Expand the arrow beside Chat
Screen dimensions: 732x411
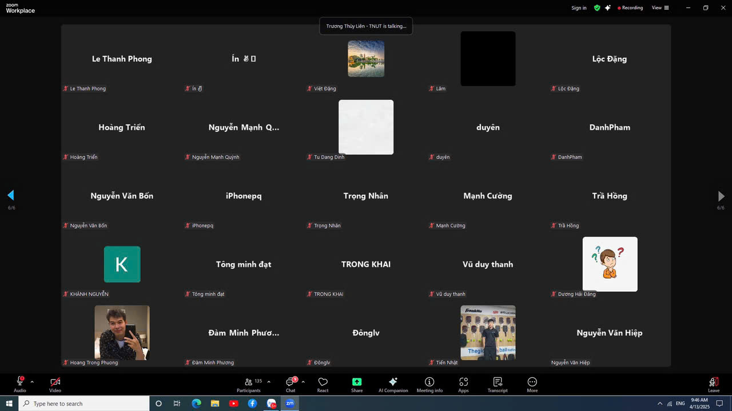click(303, 382)
